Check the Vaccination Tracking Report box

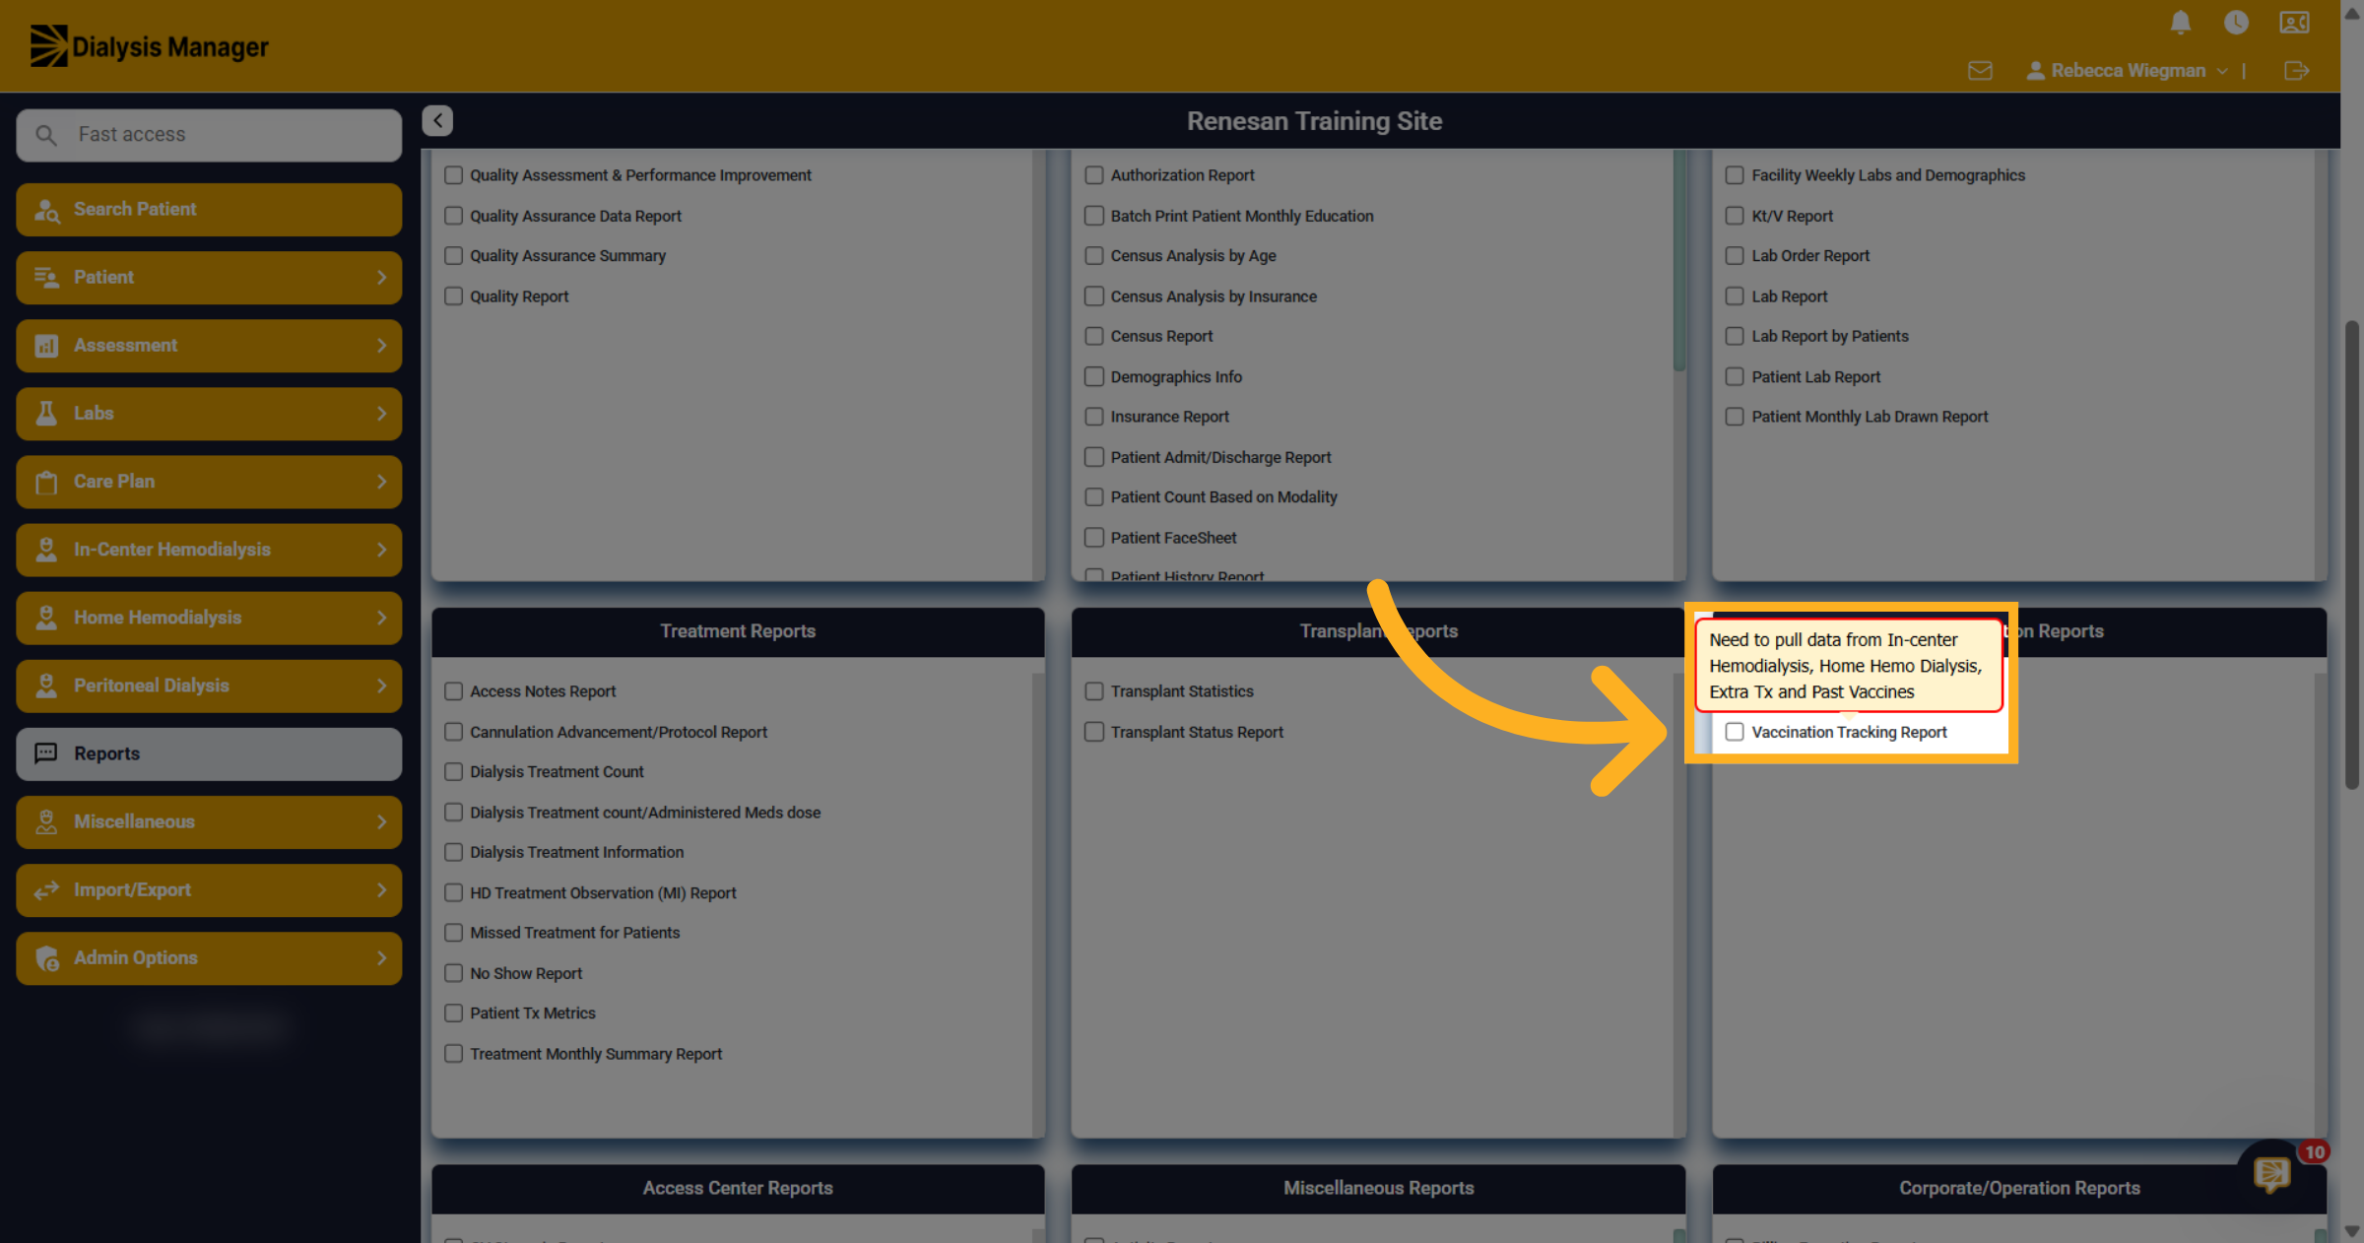[1735, 732]
